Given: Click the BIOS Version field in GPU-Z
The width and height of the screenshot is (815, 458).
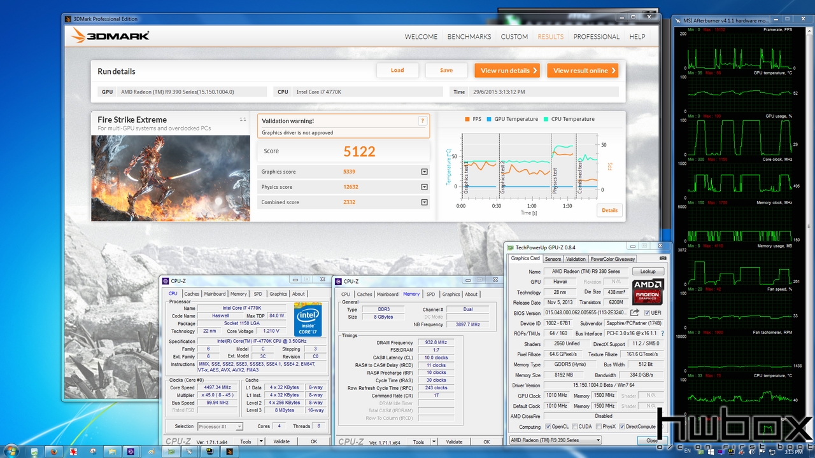Looking at the screenshot, I should (586, 312).
